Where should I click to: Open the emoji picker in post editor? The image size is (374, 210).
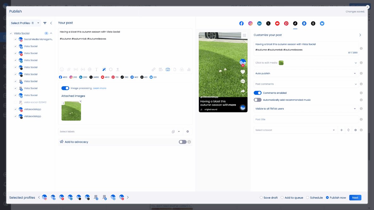[x=62, y=69]
